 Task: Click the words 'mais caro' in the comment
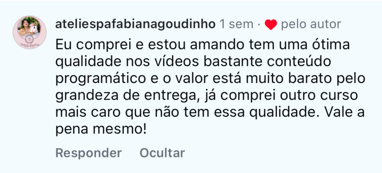click(90, 113)
